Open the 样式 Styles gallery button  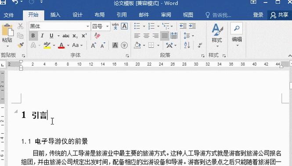217,35
